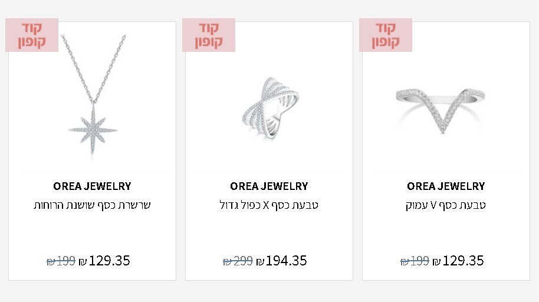Click the 129.35 price on the V ring card
This screenshot has width=539, height=302.
pos(463,261)
